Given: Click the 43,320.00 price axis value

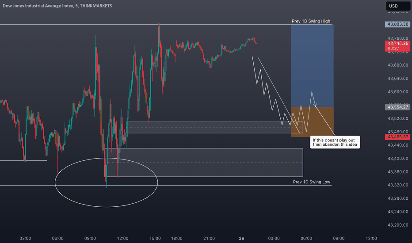Looking at the screenshot, I should coord(398,185).
